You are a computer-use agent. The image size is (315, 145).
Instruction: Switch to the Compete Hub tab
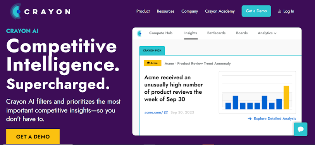161,33
